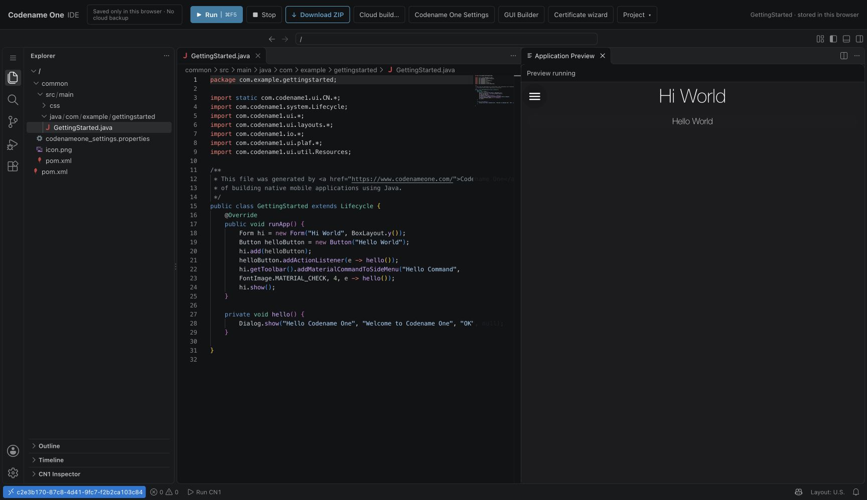Click the Stop button
This screenshot has width=867, height=500.
[264, 15]
